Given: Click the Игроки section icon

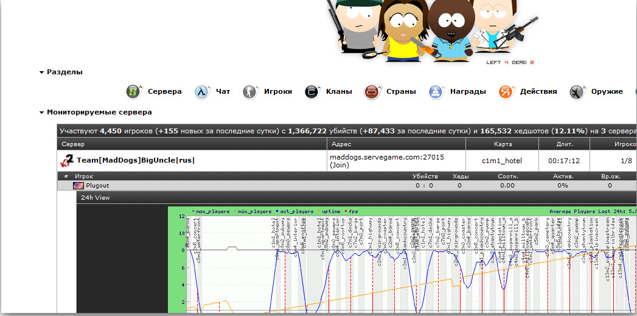Looking at the screenshot, I should tap(249, 92).
